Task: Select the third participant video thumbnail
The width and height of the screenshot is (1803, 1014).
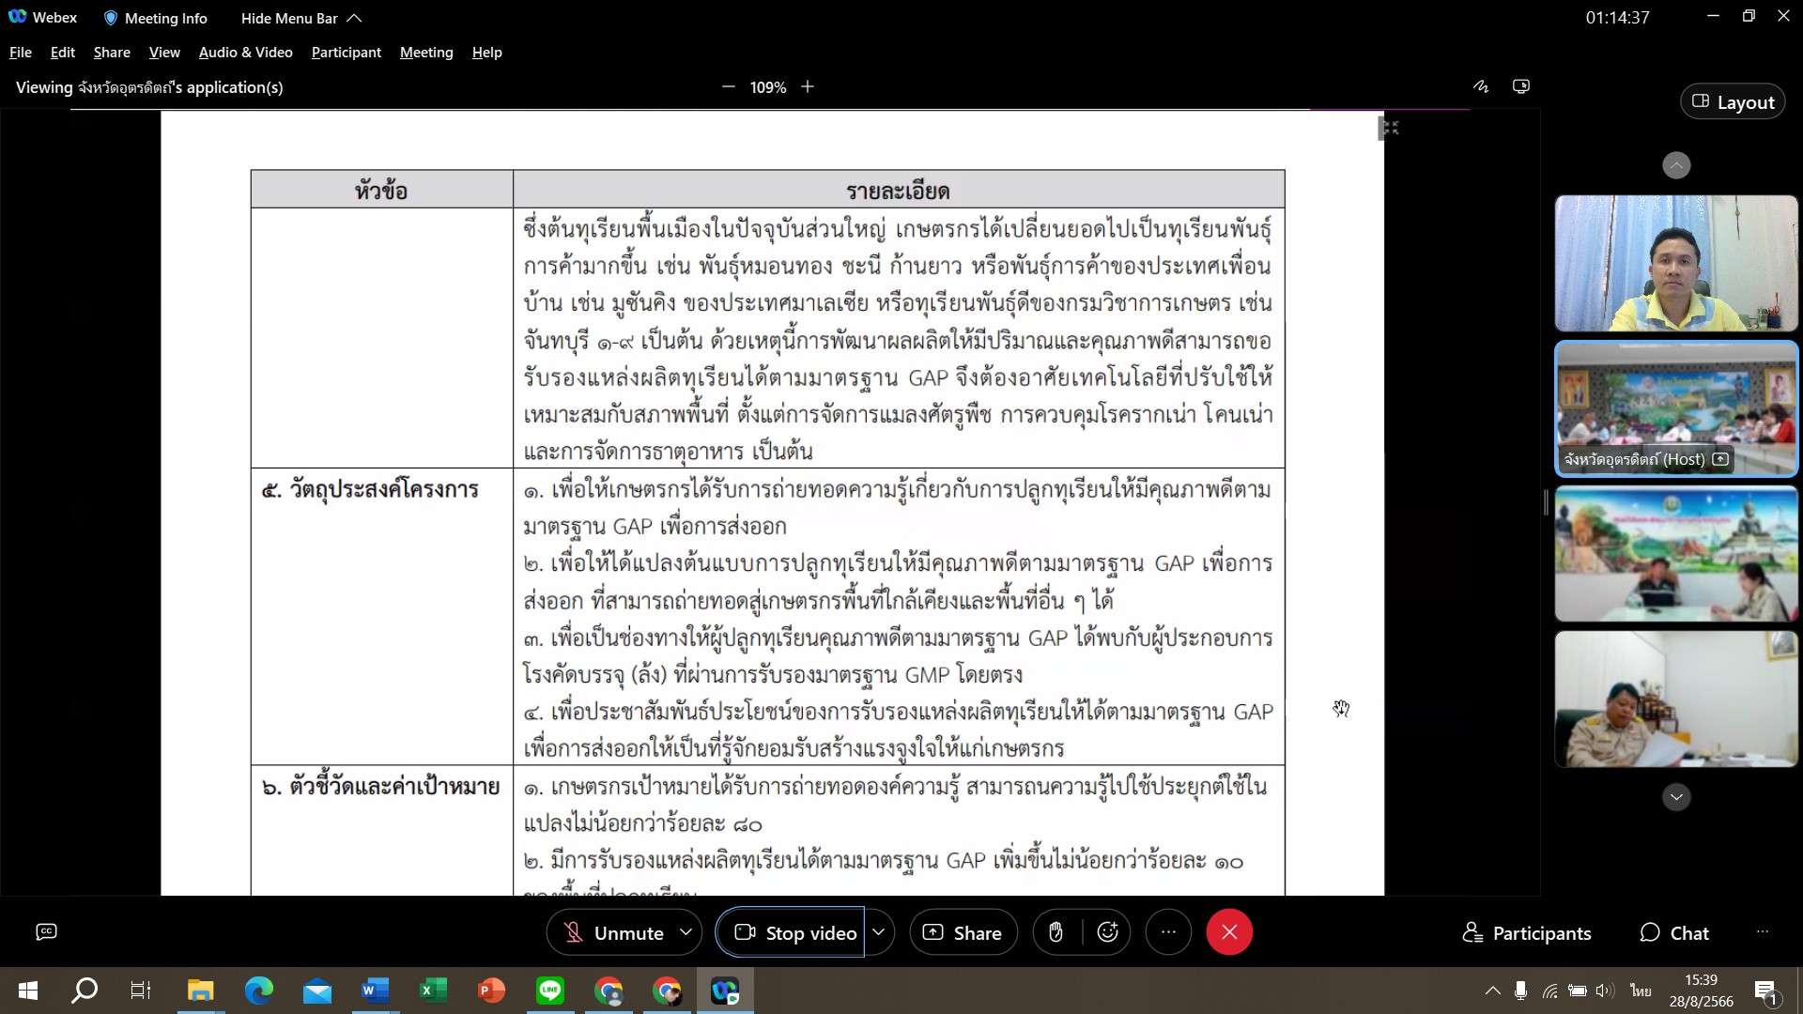Action: click(x=1676, y=554)
